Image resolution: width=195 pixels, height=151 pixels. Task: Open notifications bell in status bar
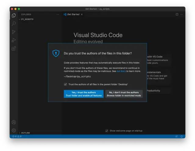point(182,136)
